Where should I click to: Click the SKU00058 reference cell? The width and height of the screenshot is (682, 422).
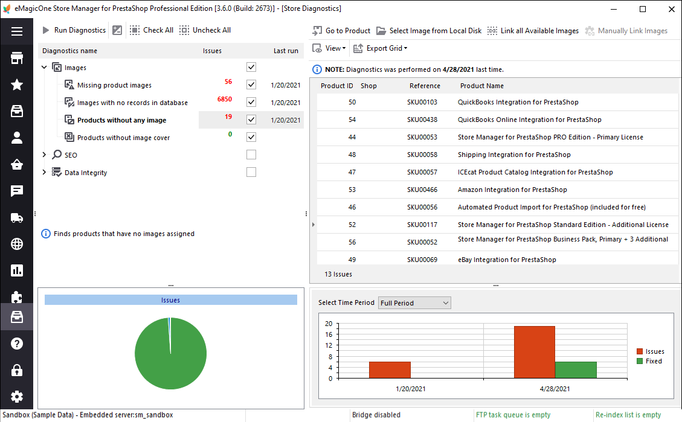pos(422,155)
